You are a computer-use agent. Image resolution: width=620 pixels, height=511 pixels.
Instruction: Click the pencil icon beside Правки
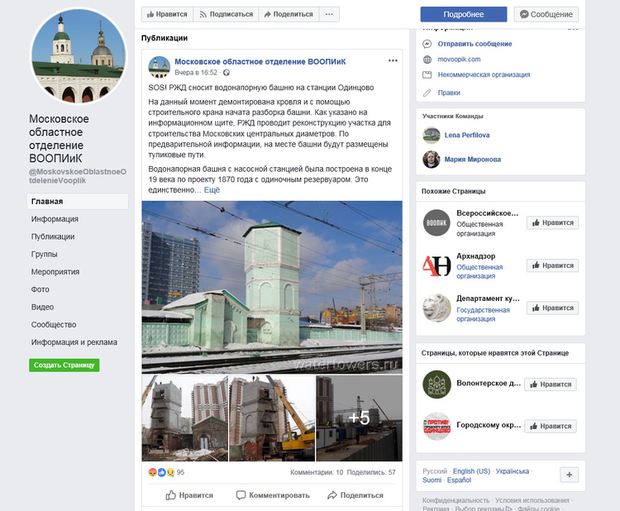427,93
